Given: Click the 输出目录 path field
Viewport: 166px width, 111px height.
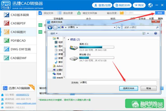Looking at the screenshot, I should pyautogui.click(x=140, y=13).
